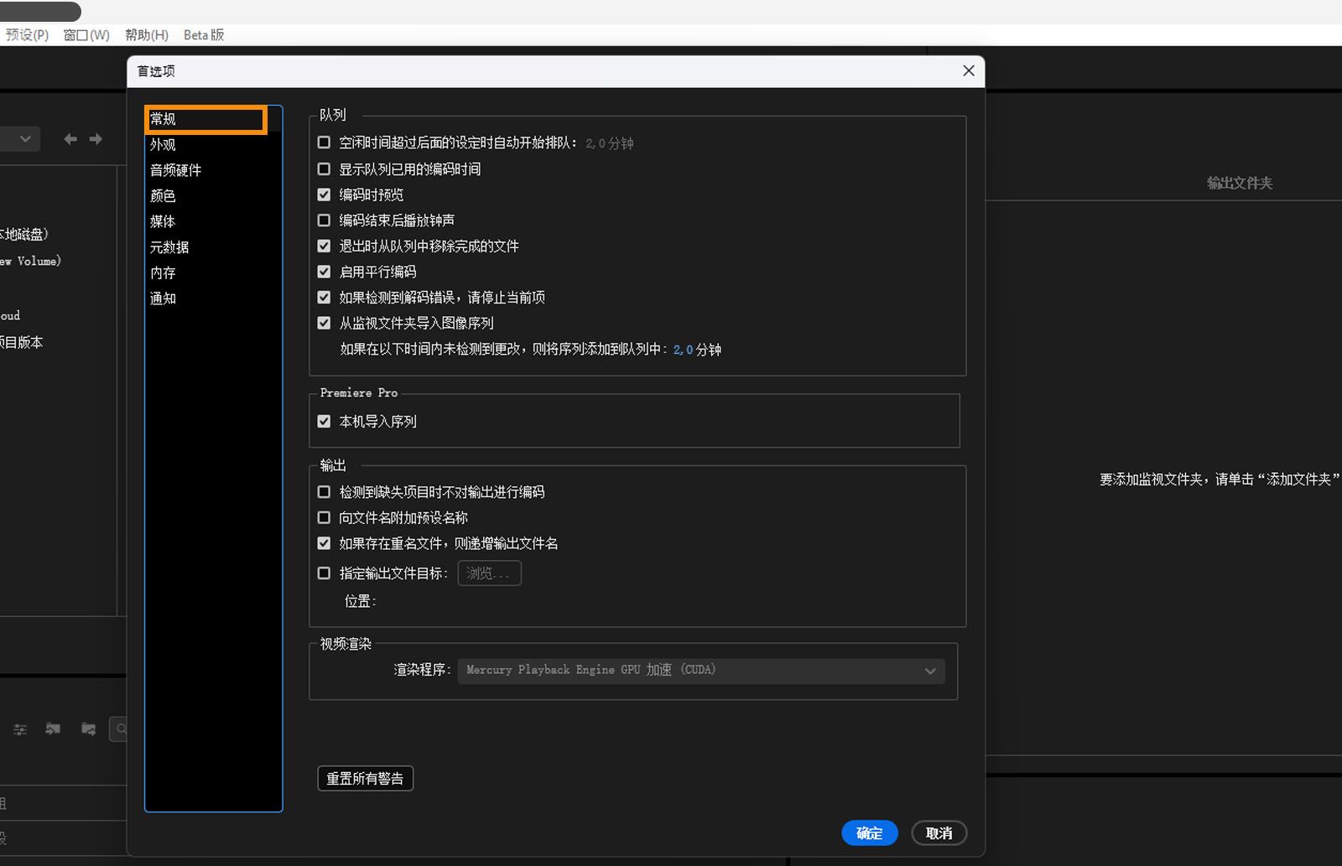Enable the "编码结束后播放钟声" checkbox
Screen dimensions: 1342x866
(x=324, y=220)
